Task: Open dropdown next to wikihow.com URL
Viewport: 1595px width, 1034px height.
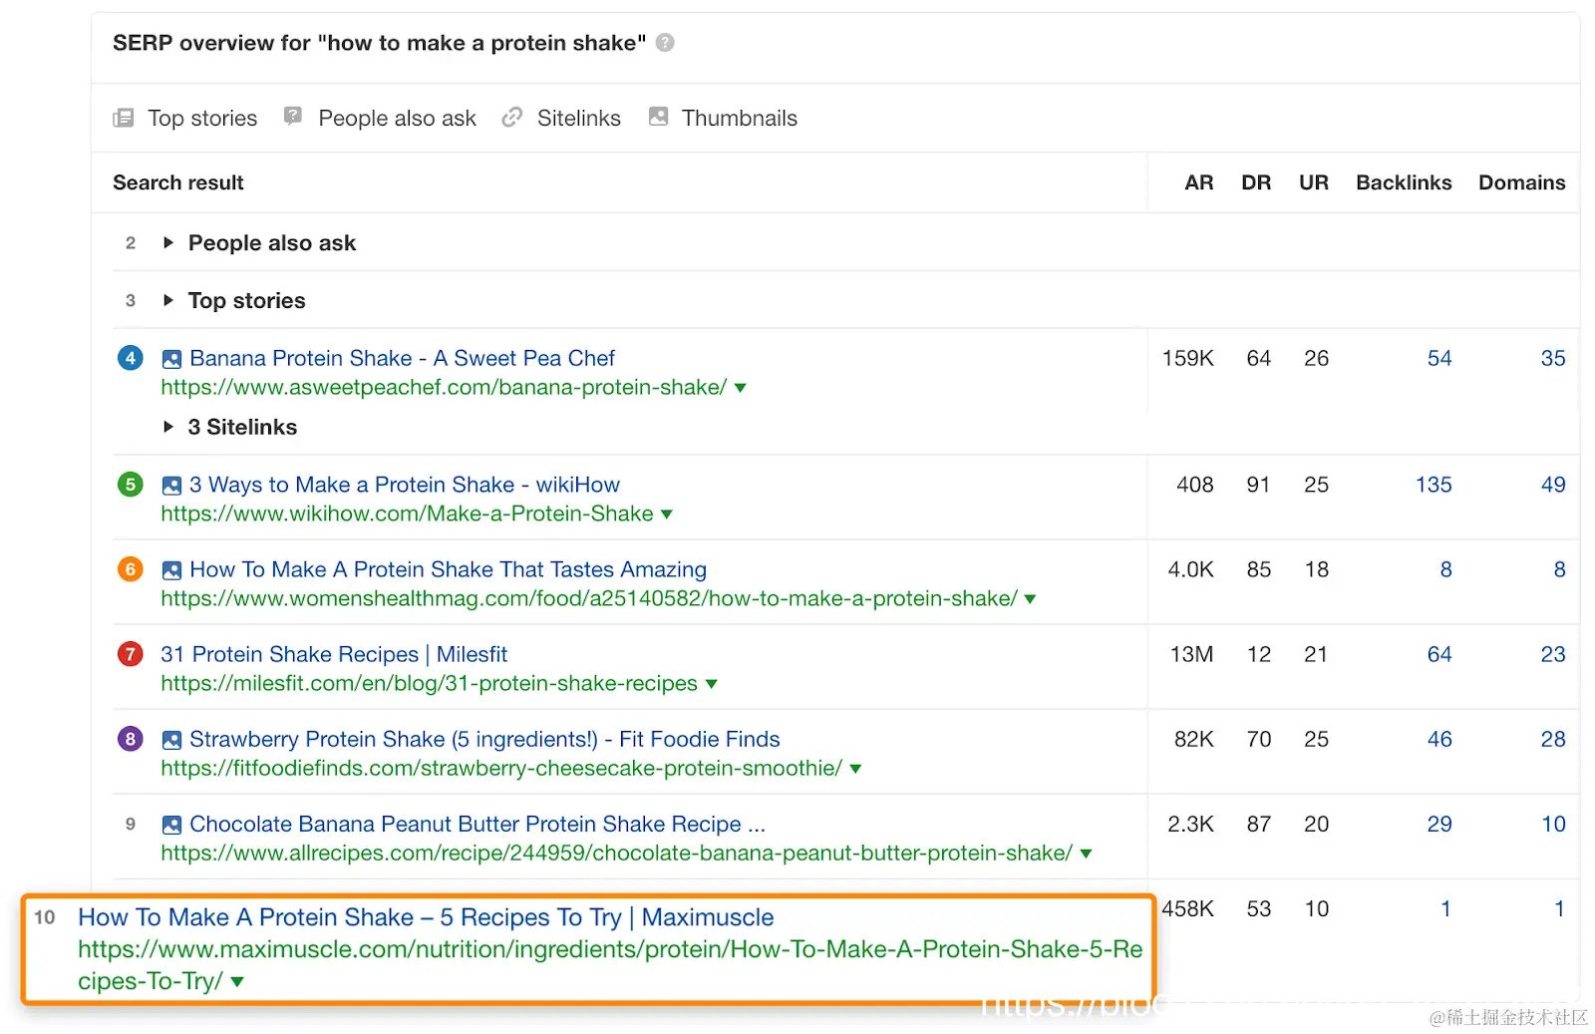Action: pos(667,515)
